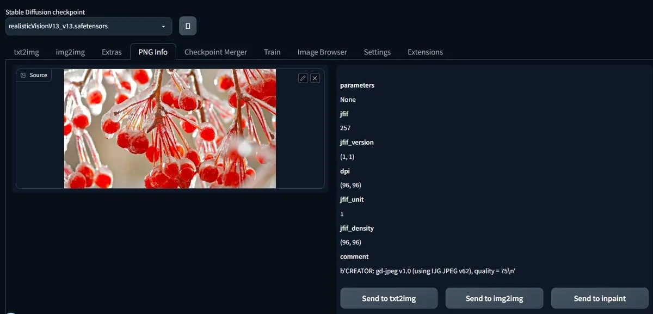Click the '257' jfif value
Image resolution: width=653 pixels, height=314 pixels.
345,128
